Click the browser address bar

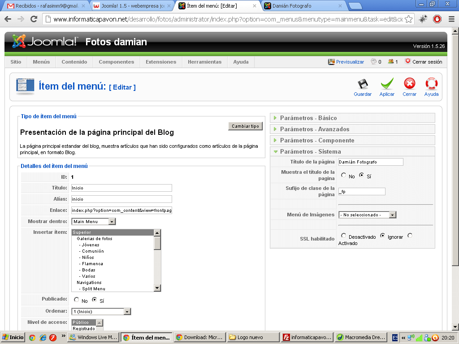[228, 19]
